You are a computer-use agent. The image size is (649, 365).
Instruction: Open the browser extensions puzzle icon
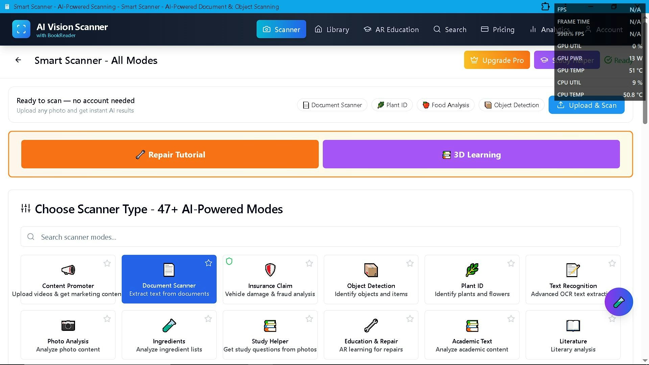tap(545, 6)
